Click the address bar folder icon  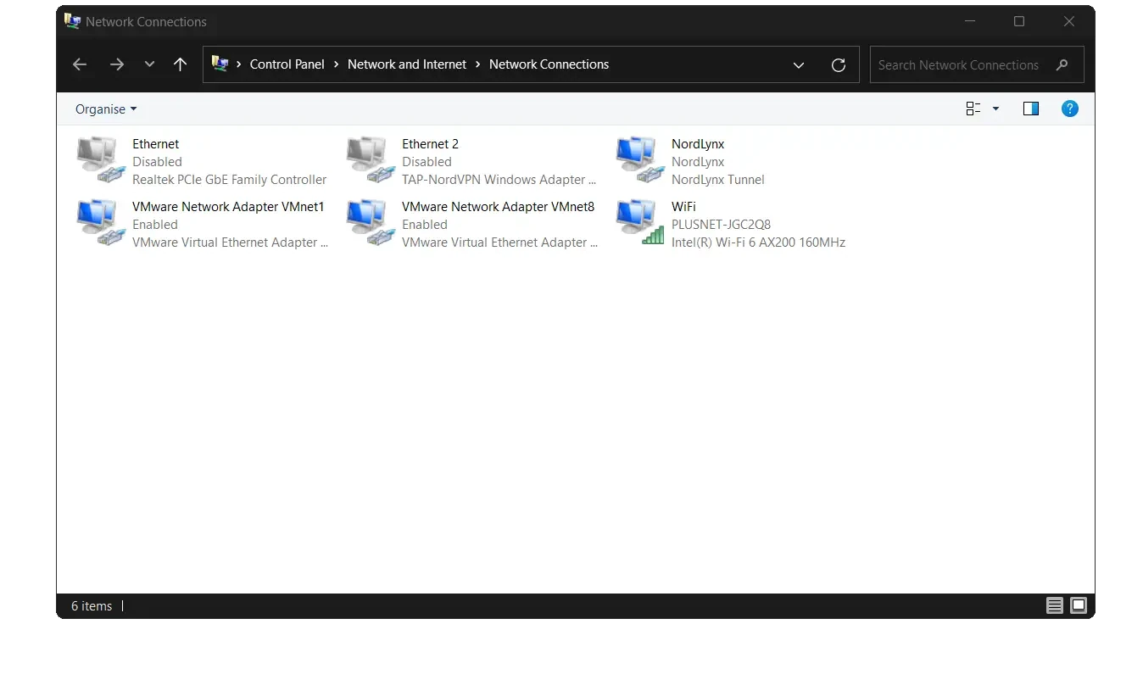[x=220, y=64]
